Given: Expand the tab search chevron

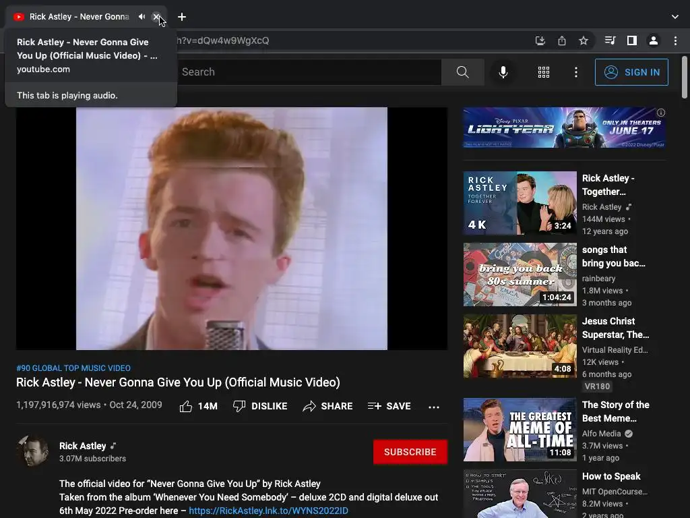Looking at the screenshot, I should 675,17.
